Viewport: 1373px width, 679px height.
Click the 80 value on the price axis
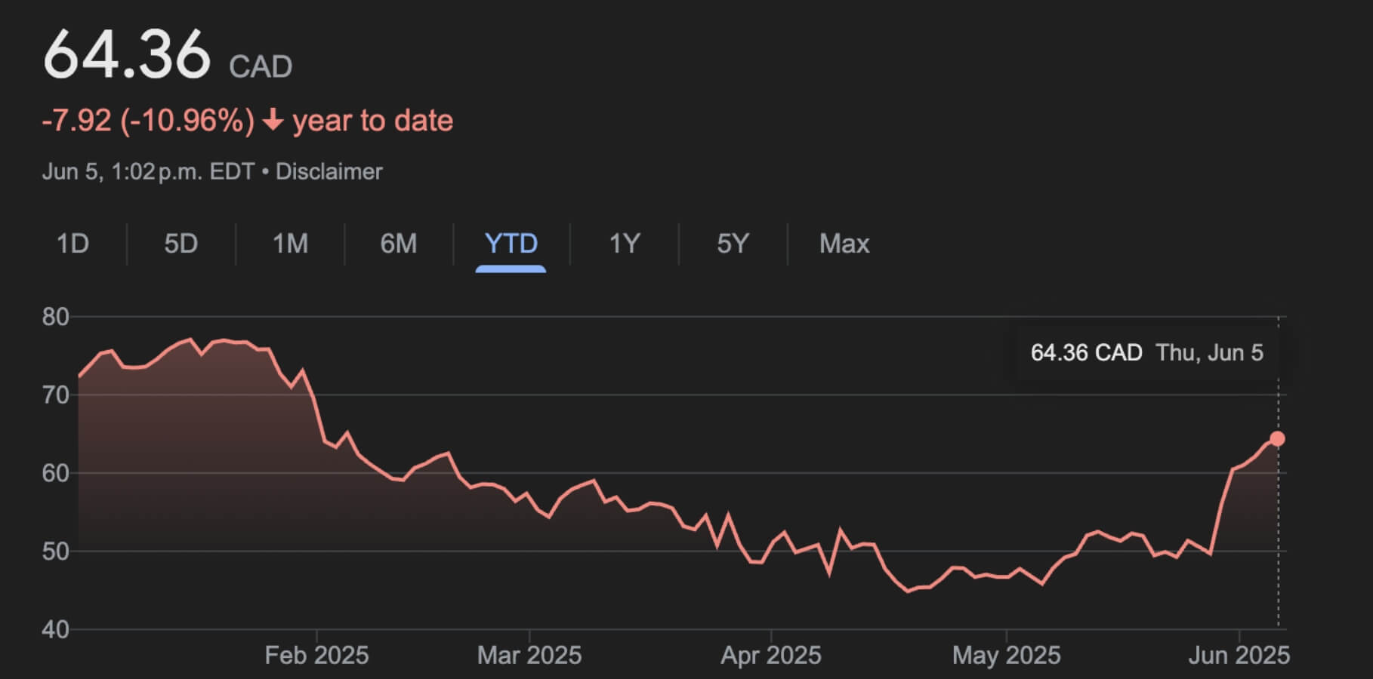tap(56, 317)
